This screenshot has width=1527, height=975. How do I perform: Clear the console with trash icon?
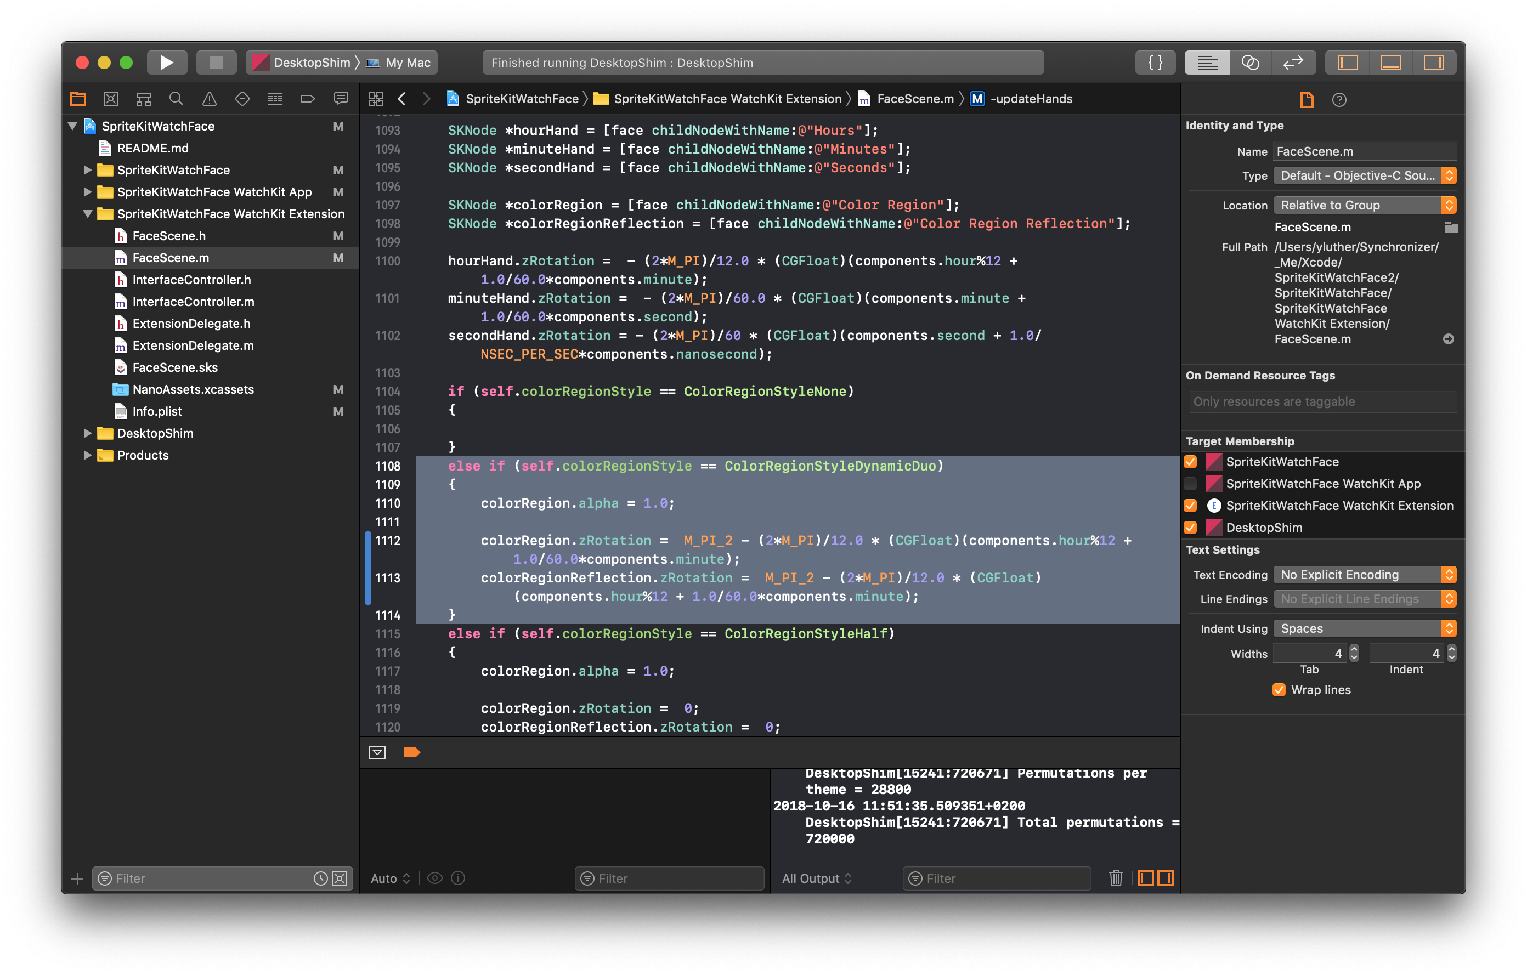(1116, 878)
